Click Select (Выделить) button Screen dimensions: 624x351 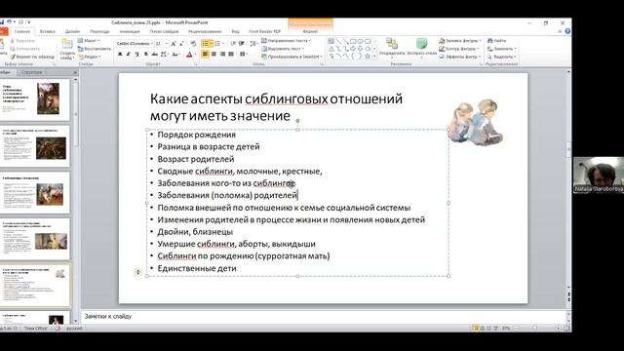click(502, 57)
